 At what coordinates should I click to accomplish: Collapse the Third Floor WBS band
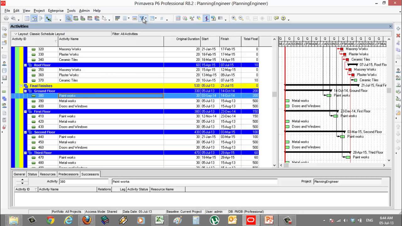click(26, 153)
